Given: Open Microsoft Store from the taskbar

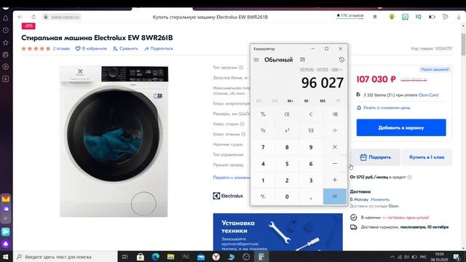Looking at the screenshot, I should (141, 257).
